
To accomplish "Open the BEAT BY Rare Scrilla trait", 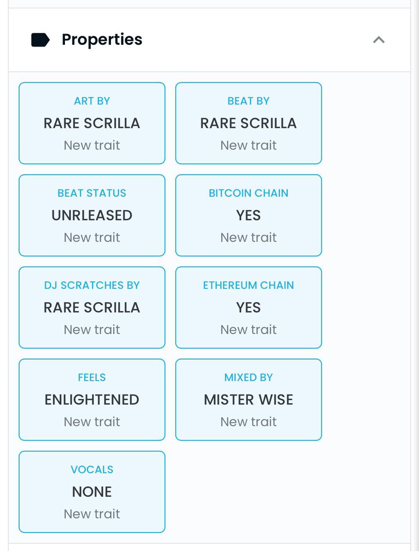I will [249, 123].
